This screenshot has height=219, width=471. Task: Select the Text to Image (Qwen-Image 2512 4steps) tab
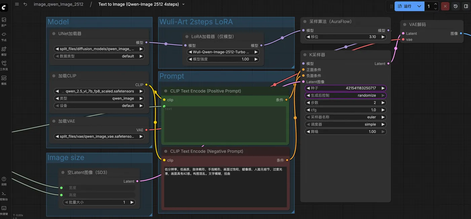139,4
